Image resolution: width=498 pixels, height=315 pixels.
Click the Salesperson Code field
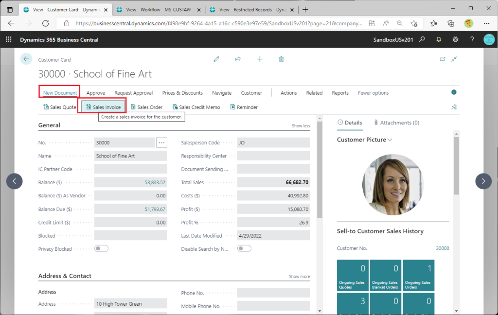[273, 142]
